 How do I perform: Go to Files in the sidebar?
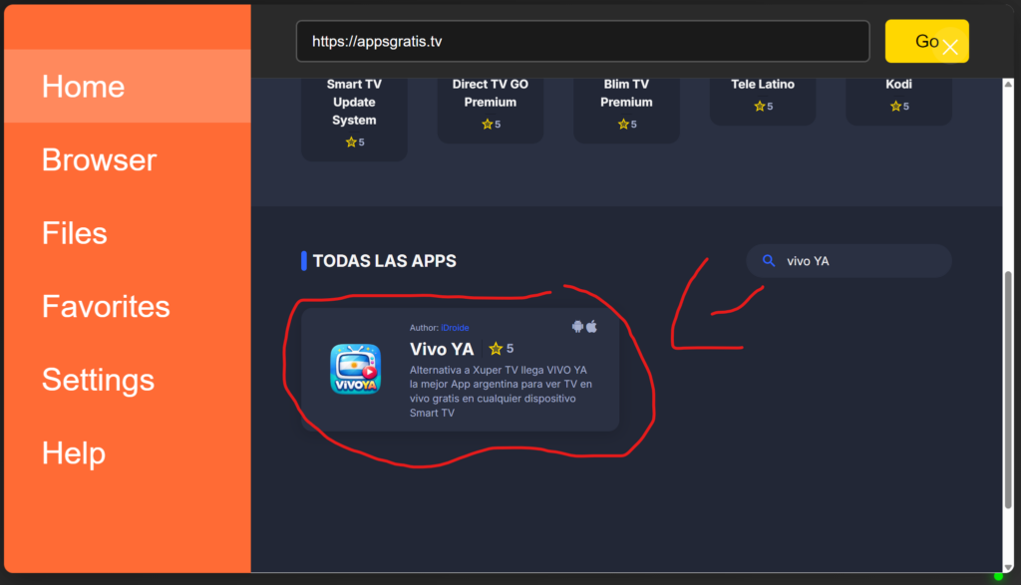[74, 233]
